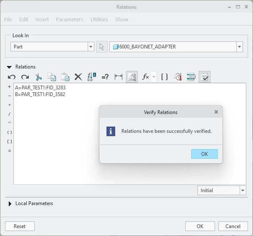This screenshot has width=253, height=236.
Task: Open the Edit menu
Action: (x=24, y=19)
